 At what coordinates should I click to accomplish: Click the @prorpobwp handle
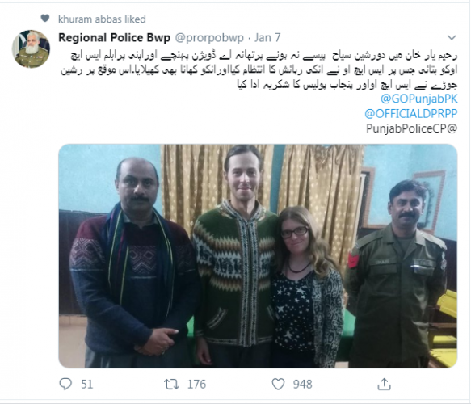[209, 38]
